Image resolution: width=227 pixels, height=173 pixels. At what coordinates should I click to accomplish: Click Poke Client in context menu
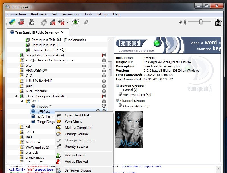(73, 121)
